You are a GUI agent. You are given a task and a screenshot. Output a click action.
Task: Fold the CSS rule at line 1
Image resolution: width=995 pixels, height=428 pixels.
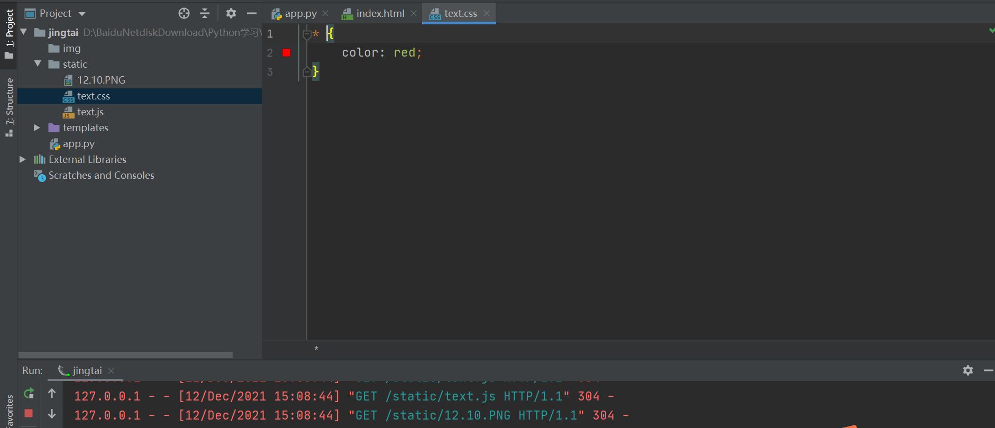307,34
